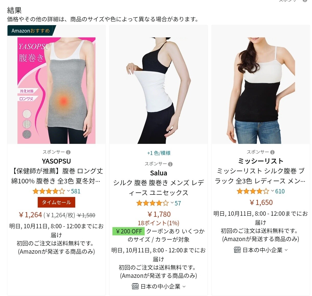Expand rating dropdown next to 610 reviews

pyautogui.click(x=272, y=191)
